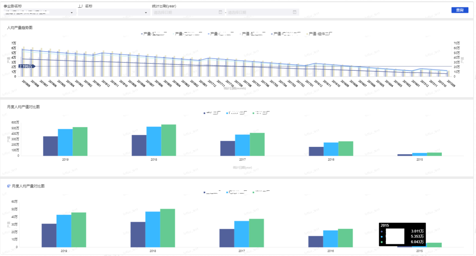The width and height of the screenshot is (476, 256).
Task: Select the 月度人均产值对比图 chart title
Action: pyautogui.click(x=23, y=107)
